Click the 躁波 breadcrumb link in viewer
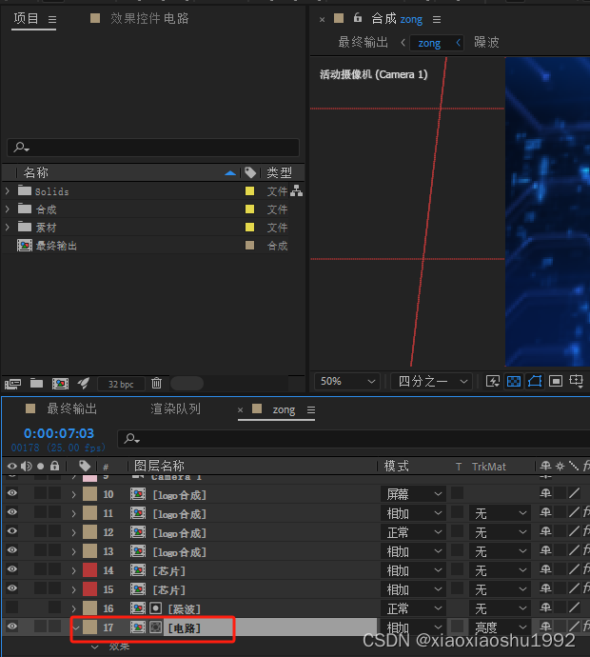Image resolution: width=590 pixels, height=657 pixels. click(486, 42)
